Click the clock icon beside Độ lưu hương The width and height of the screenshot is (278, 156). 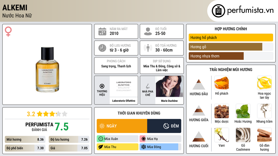102,48
